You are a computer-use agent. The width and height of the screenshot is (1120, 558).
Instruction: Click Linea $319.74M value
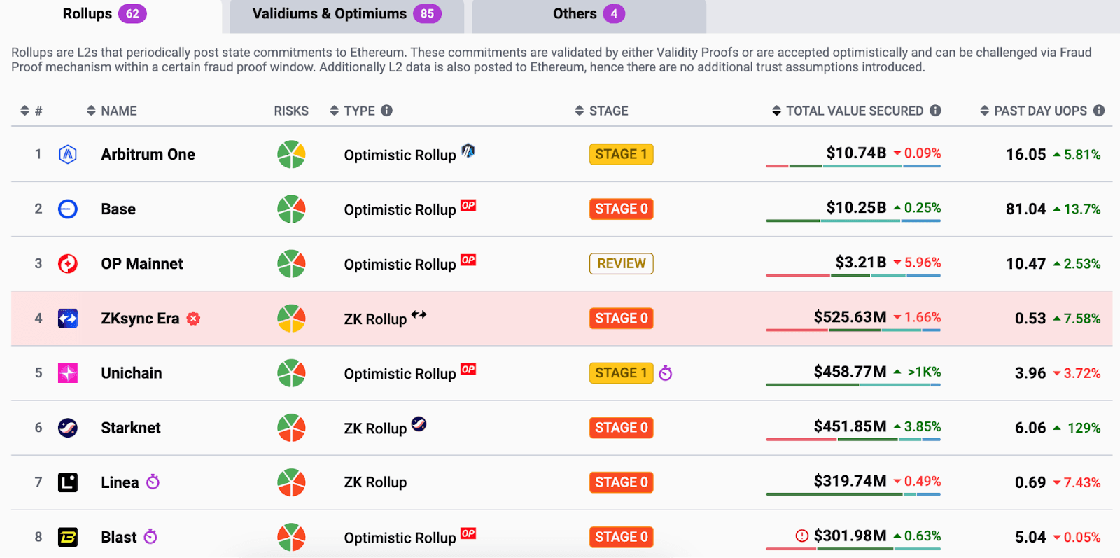pyautogui.click(x=850, y=481)
